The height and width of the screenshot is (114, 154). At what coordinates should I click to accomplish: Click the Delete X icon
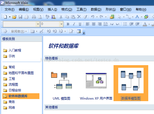(x=79, y=17)
